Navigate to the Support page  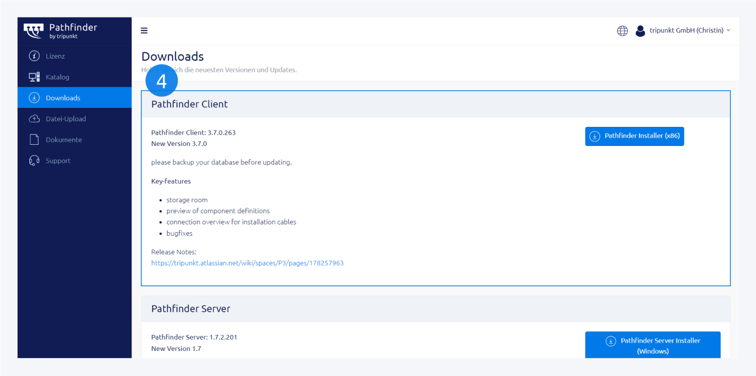[58, 161]
